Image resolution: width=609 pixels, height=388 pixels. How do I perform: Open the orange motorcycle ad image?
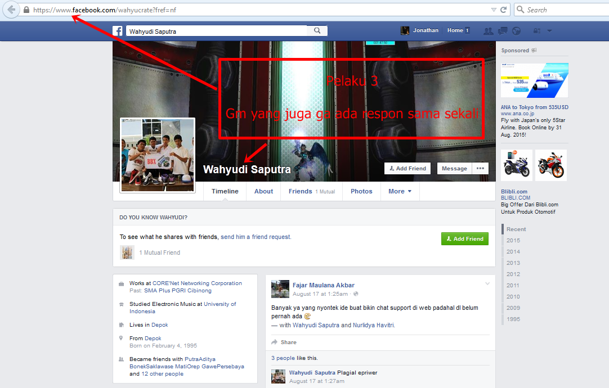(550, 165)
